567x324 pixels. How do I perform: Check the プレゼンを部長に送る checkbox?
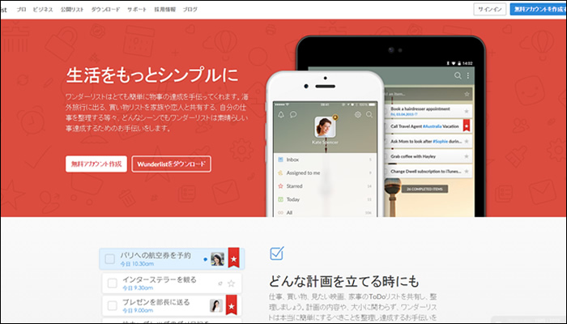tap(112, 305)
